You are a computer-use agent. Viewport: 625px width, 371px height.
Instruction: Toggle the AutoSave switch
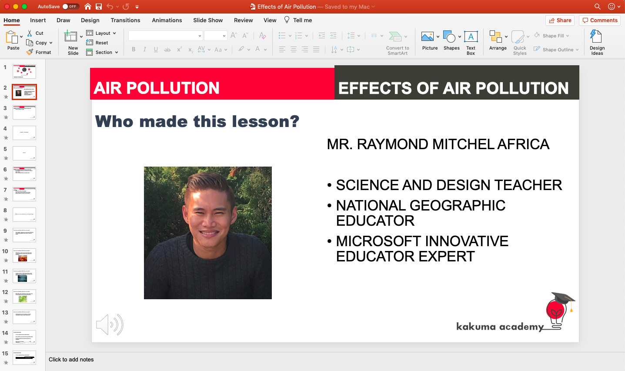[x=70, y=7]
